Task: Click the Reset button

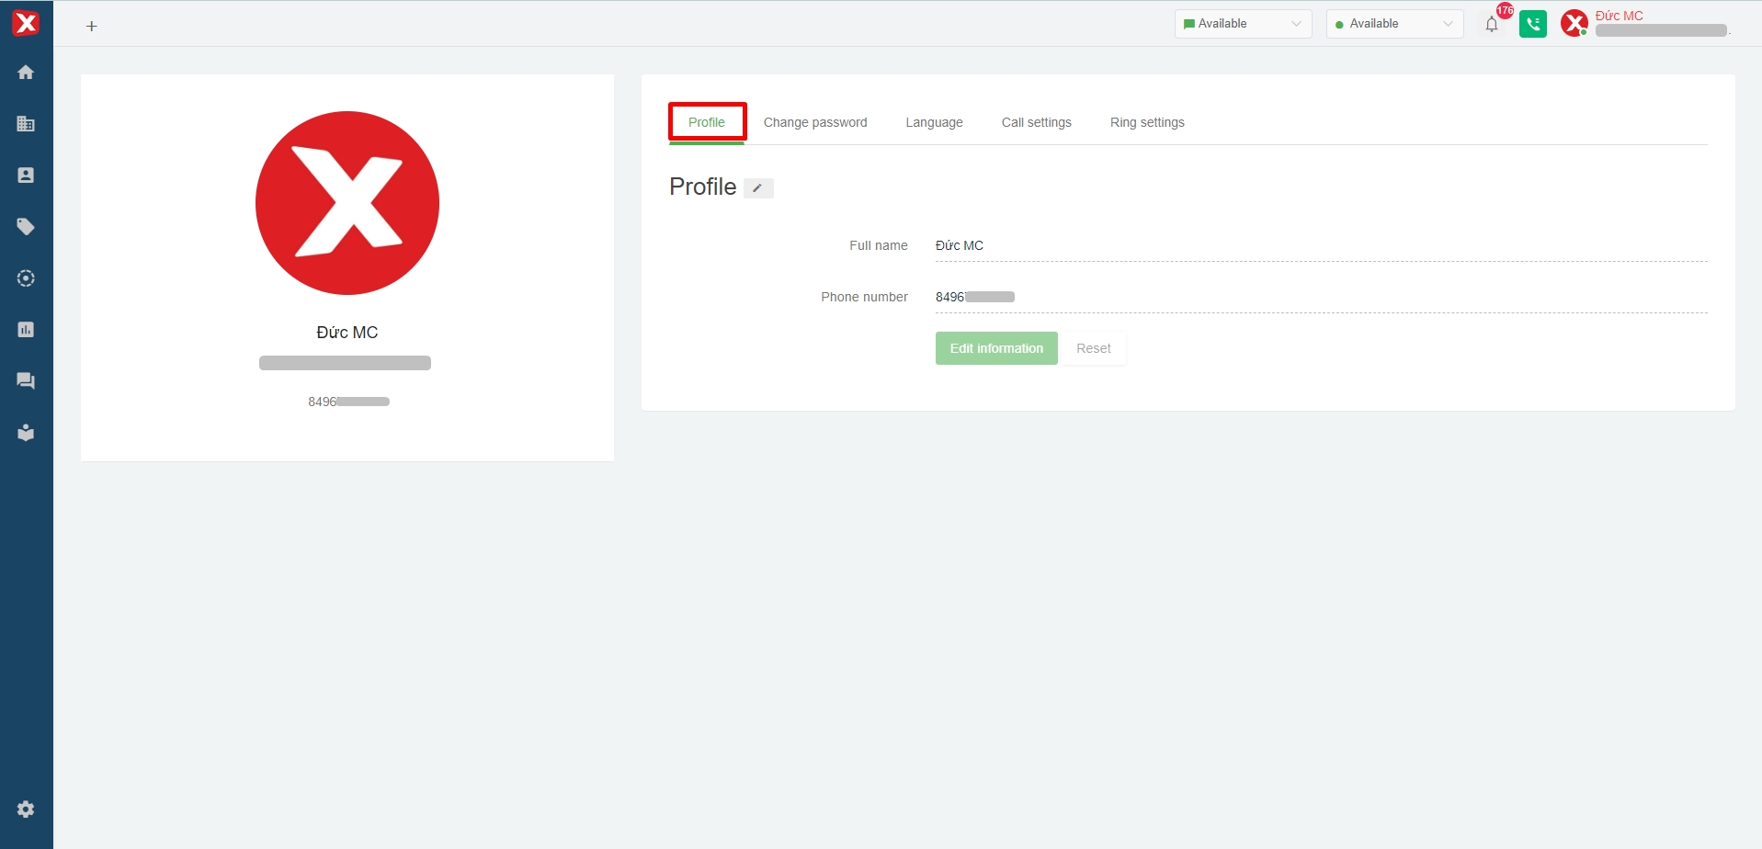Action: pos(1093,348)
